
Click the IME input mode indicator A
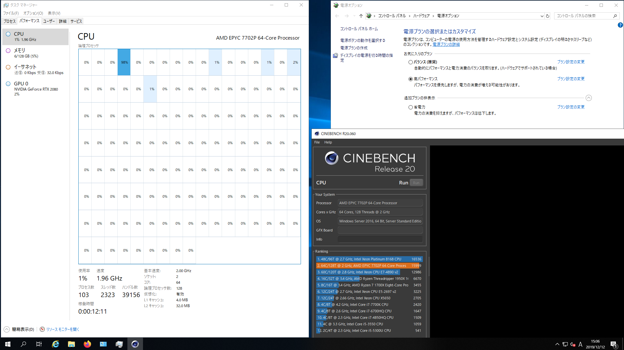[580, 344]
